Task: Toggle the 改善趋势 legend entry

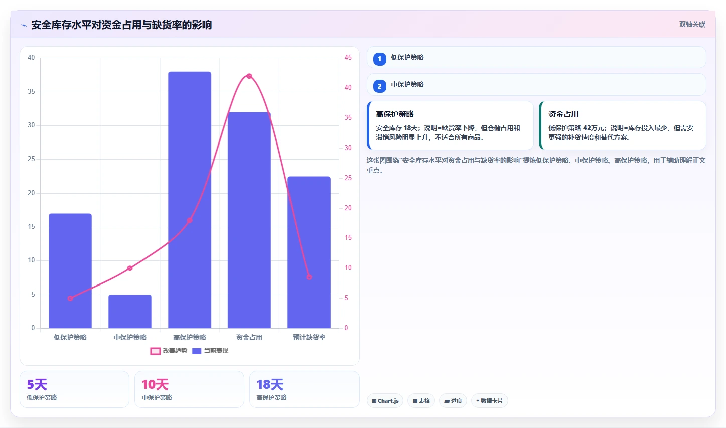Action: coord(169,351)
